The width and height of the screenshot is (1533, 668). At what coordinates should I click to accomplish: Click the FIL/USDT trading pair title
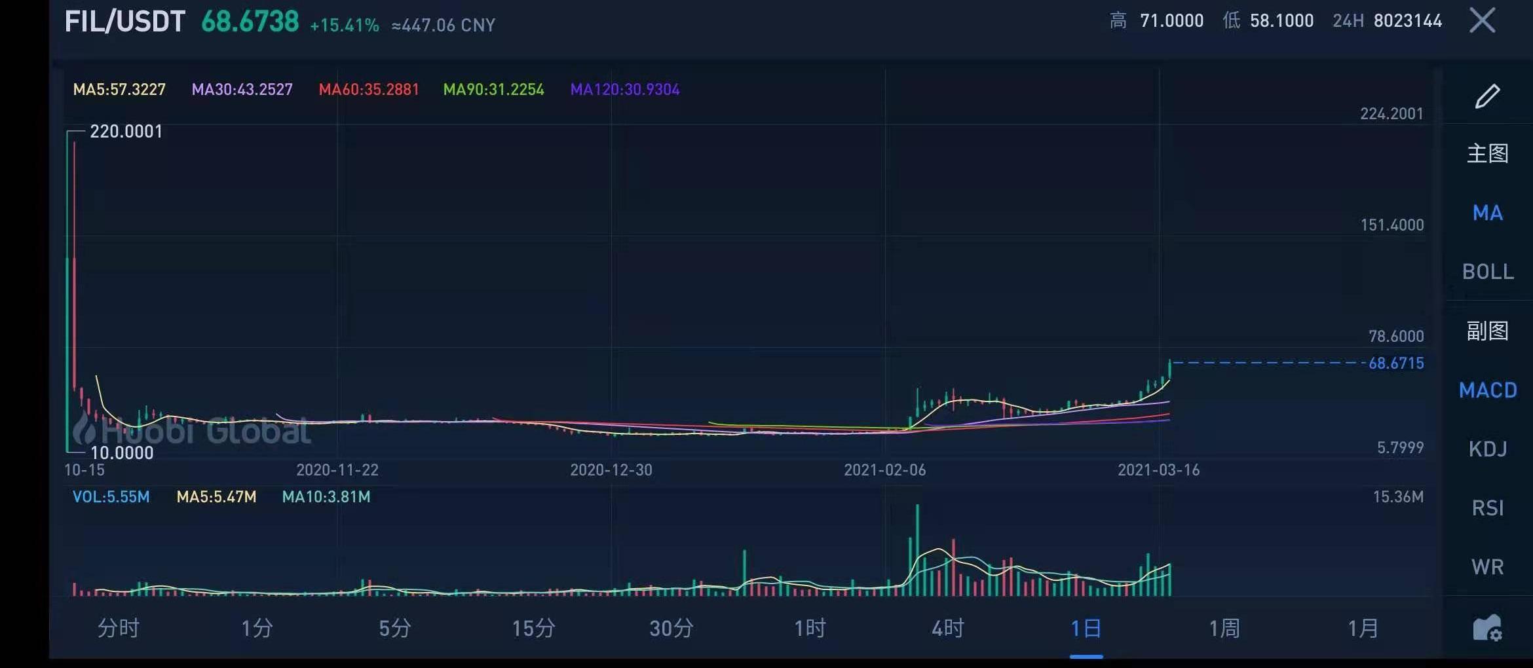125,22
